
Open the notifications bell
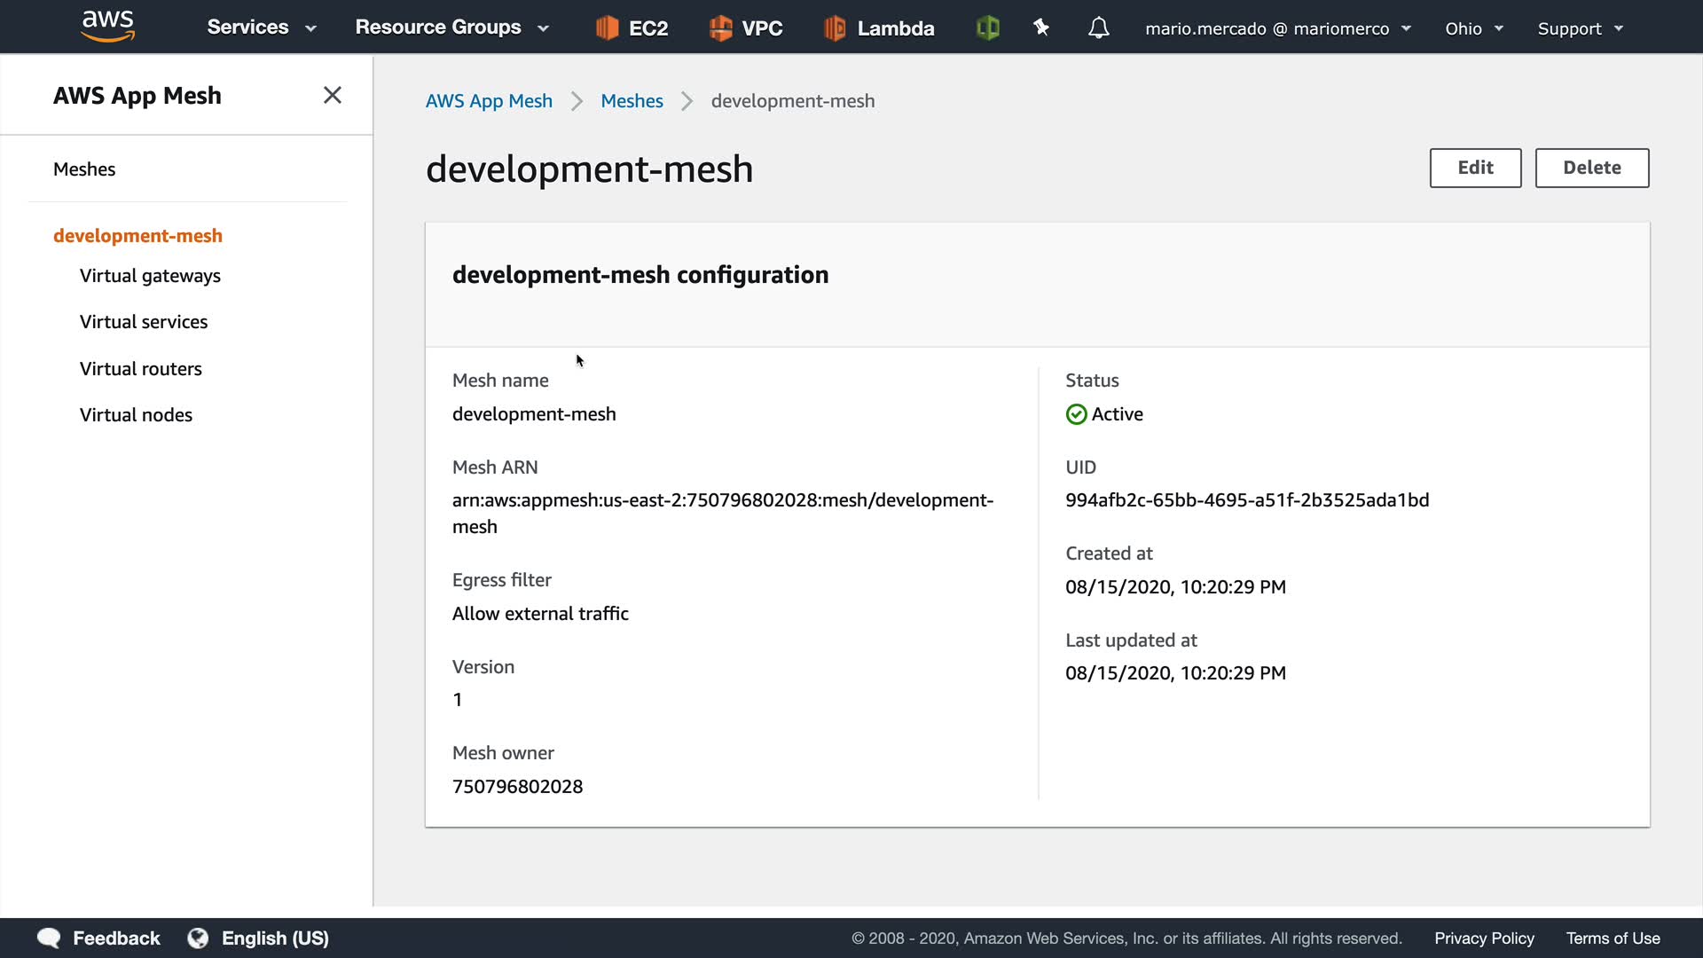click(1098, 27)
